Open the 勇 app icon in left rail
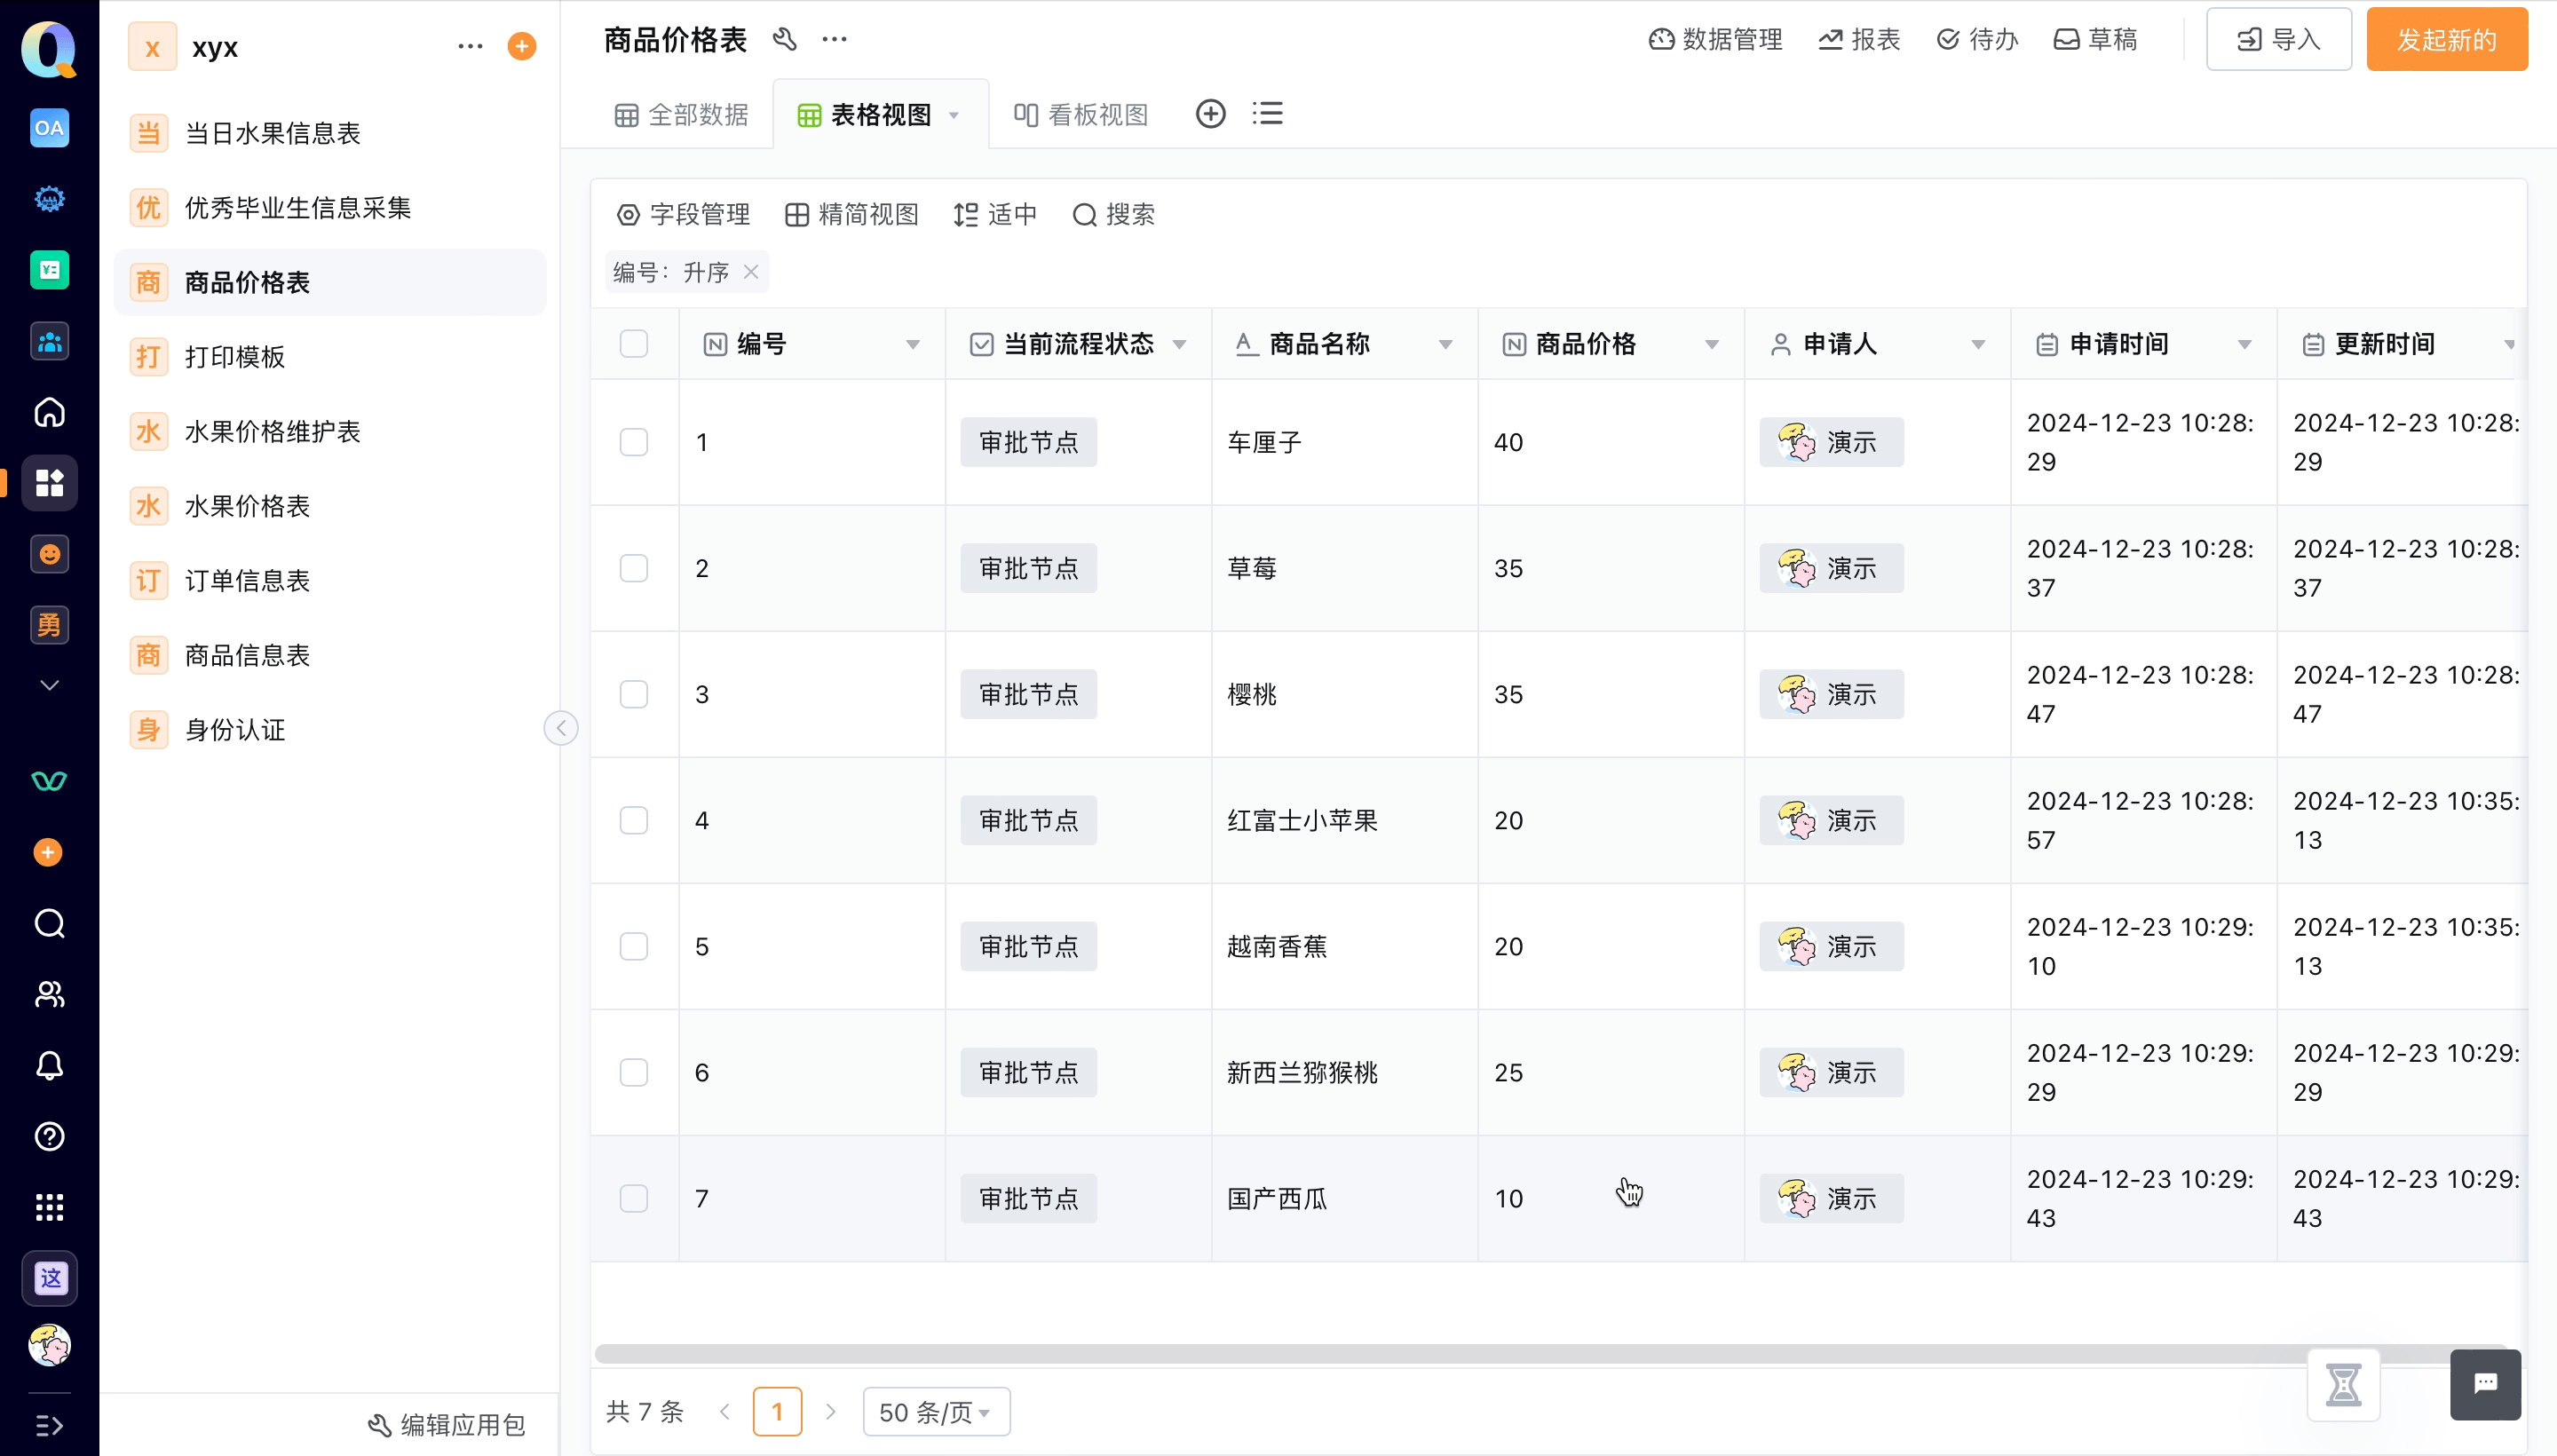Screen dimensions: 2557x1456 click(49, 625)
